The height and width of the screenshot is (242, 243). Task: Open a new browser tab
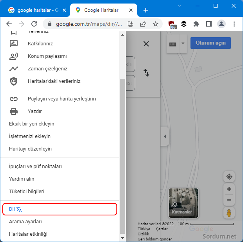tap(146, 11)
